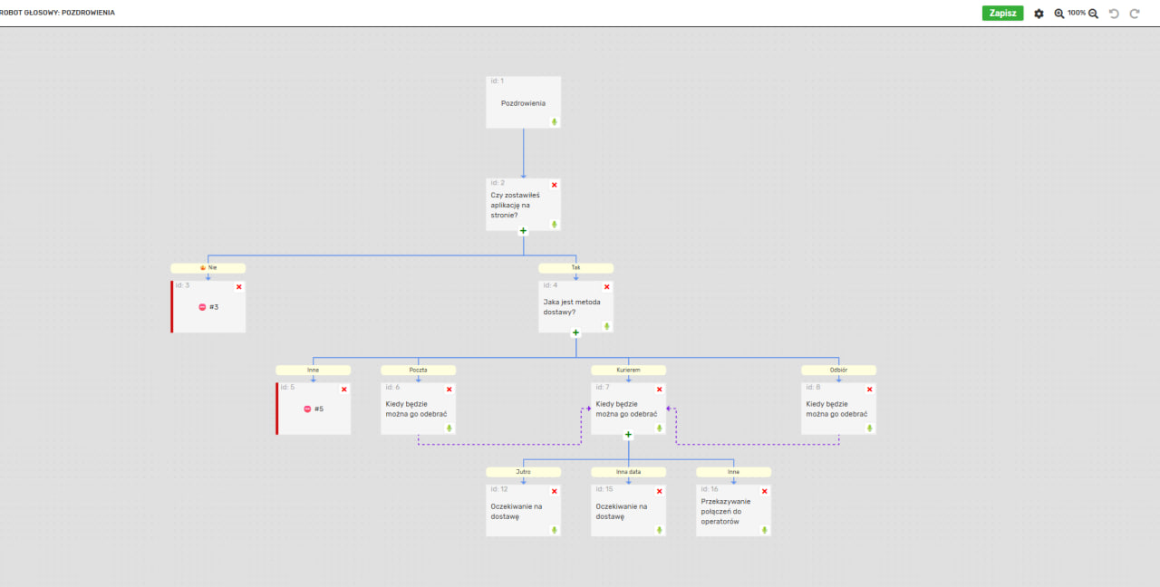Add a branch with the plus under node 2

[x=523, y=231]
